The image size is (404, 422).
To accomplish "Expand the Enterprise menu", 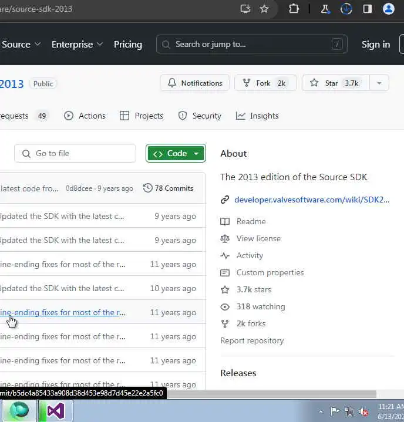I will click(77, 45).
